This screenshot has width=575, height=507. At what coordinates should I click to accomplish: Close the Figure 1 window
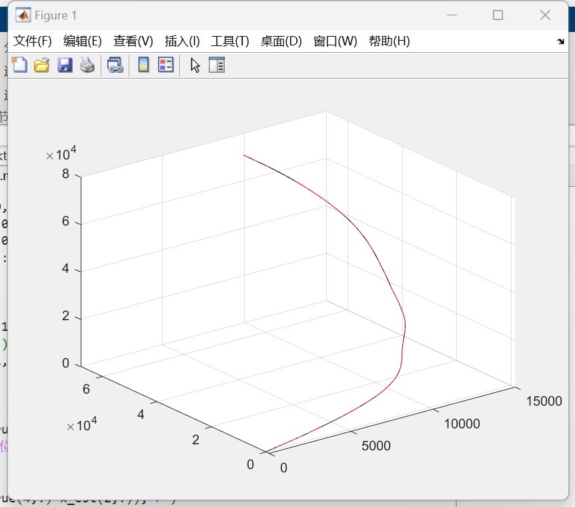pos(545,15)
